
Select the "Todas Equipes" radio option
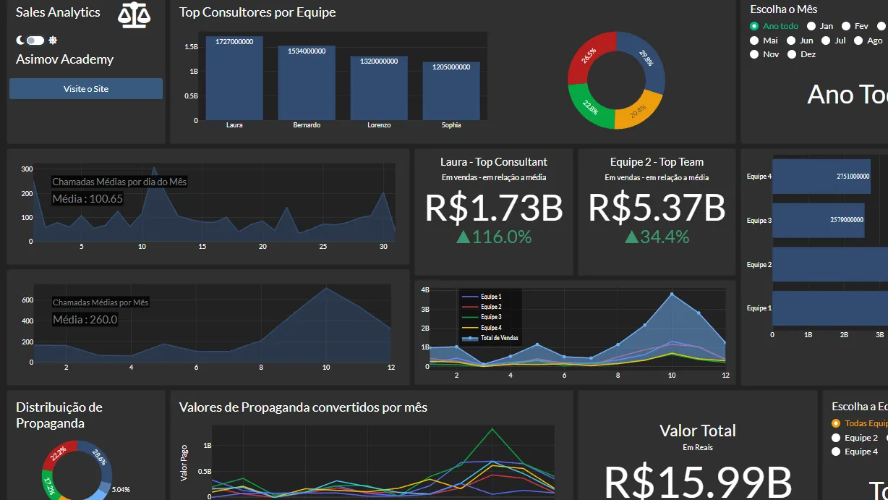[835, 423]
